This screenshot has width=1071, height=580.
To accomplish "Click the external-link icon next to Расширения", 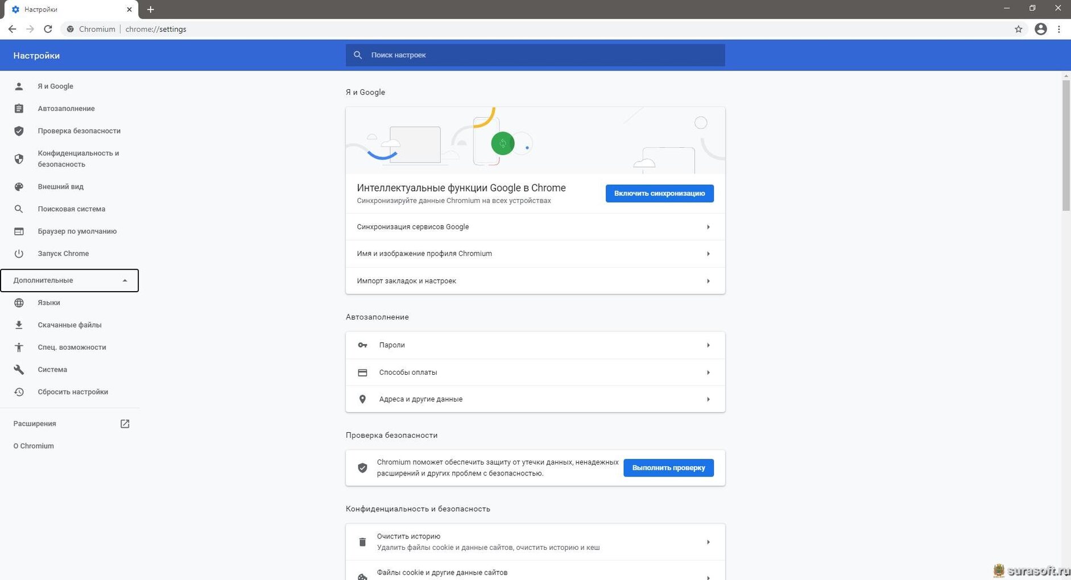I will pos(125,424).
